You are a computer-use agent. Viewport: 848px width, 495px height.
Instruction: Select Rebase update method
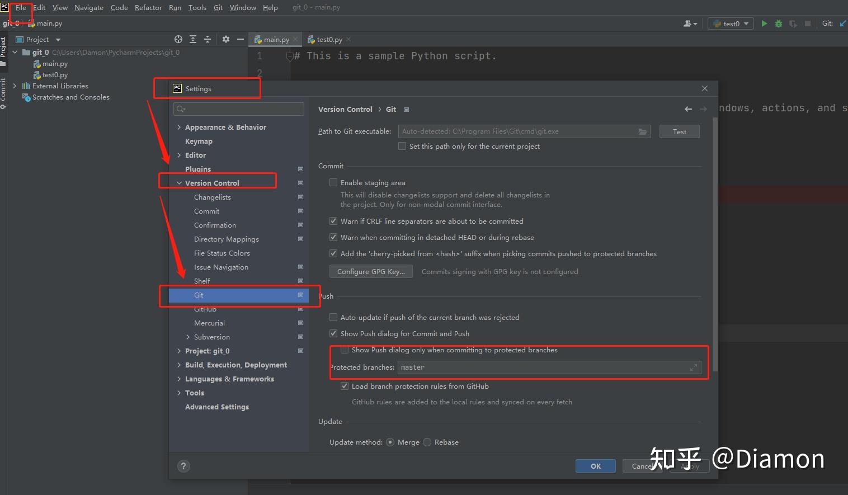pyautogui.click(x=427, y=442)
